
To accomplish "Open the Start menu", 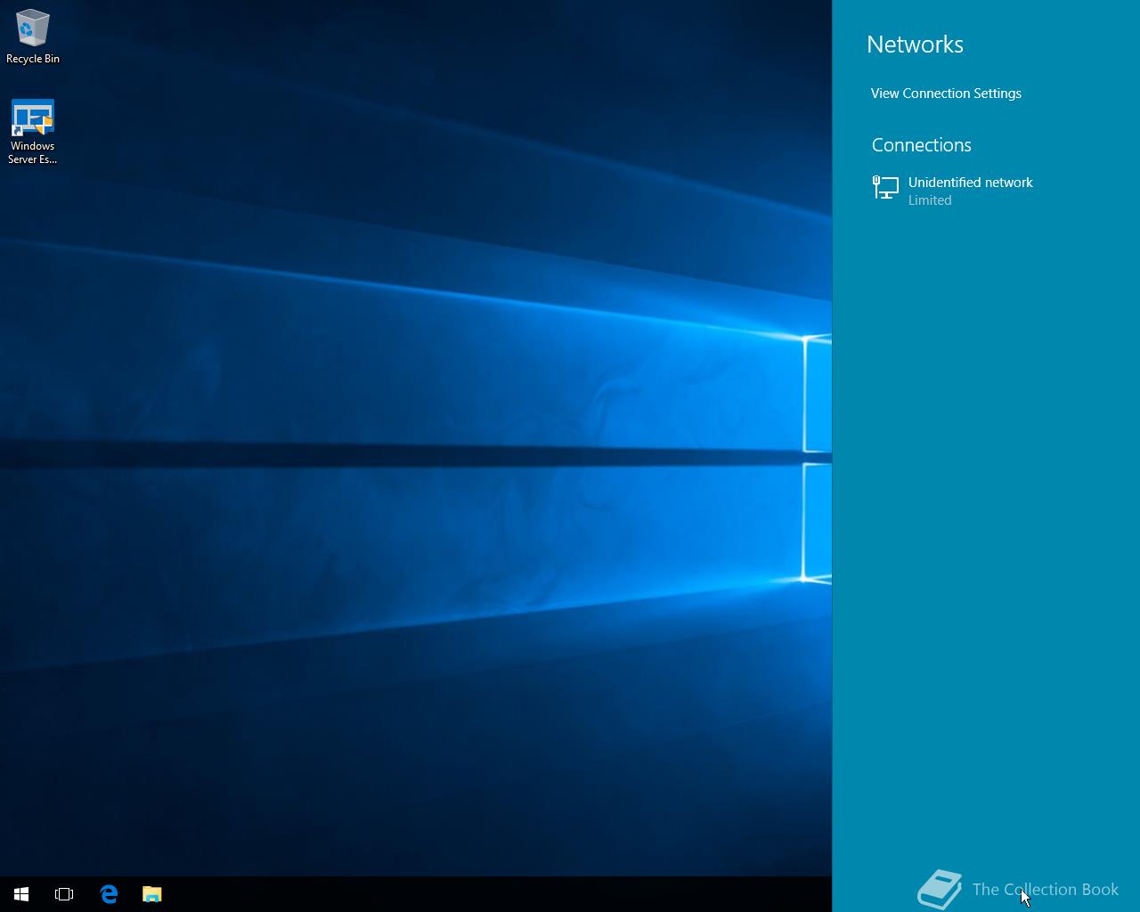I will [x=21, y=894].
